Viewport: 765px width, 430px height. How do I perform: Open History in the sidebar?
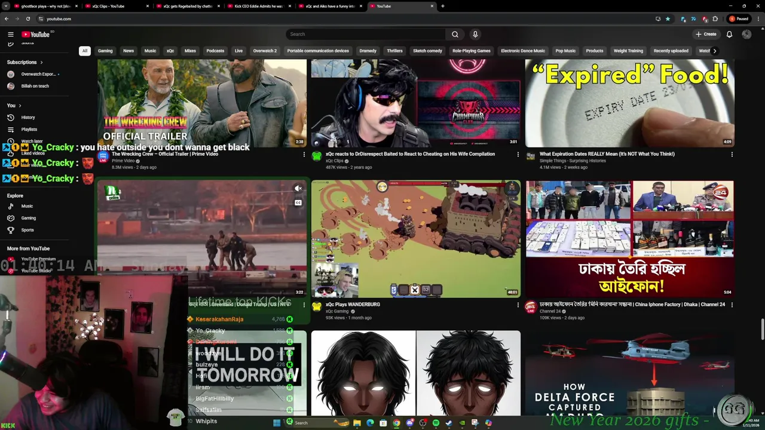click(x=28, y=118)
